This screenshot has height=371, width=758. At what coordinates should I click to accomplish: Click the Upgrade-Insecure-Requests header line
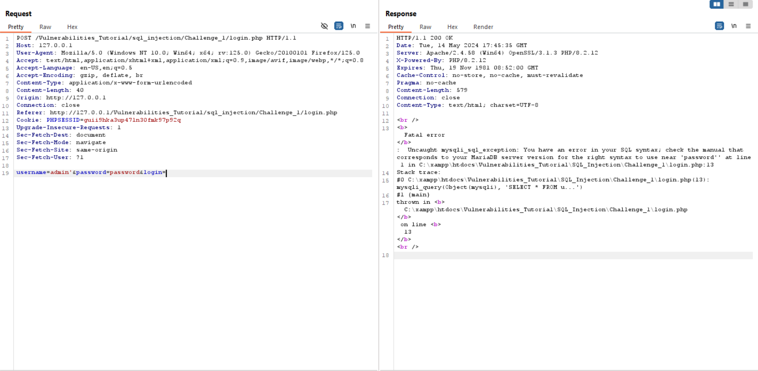[69, 128]
